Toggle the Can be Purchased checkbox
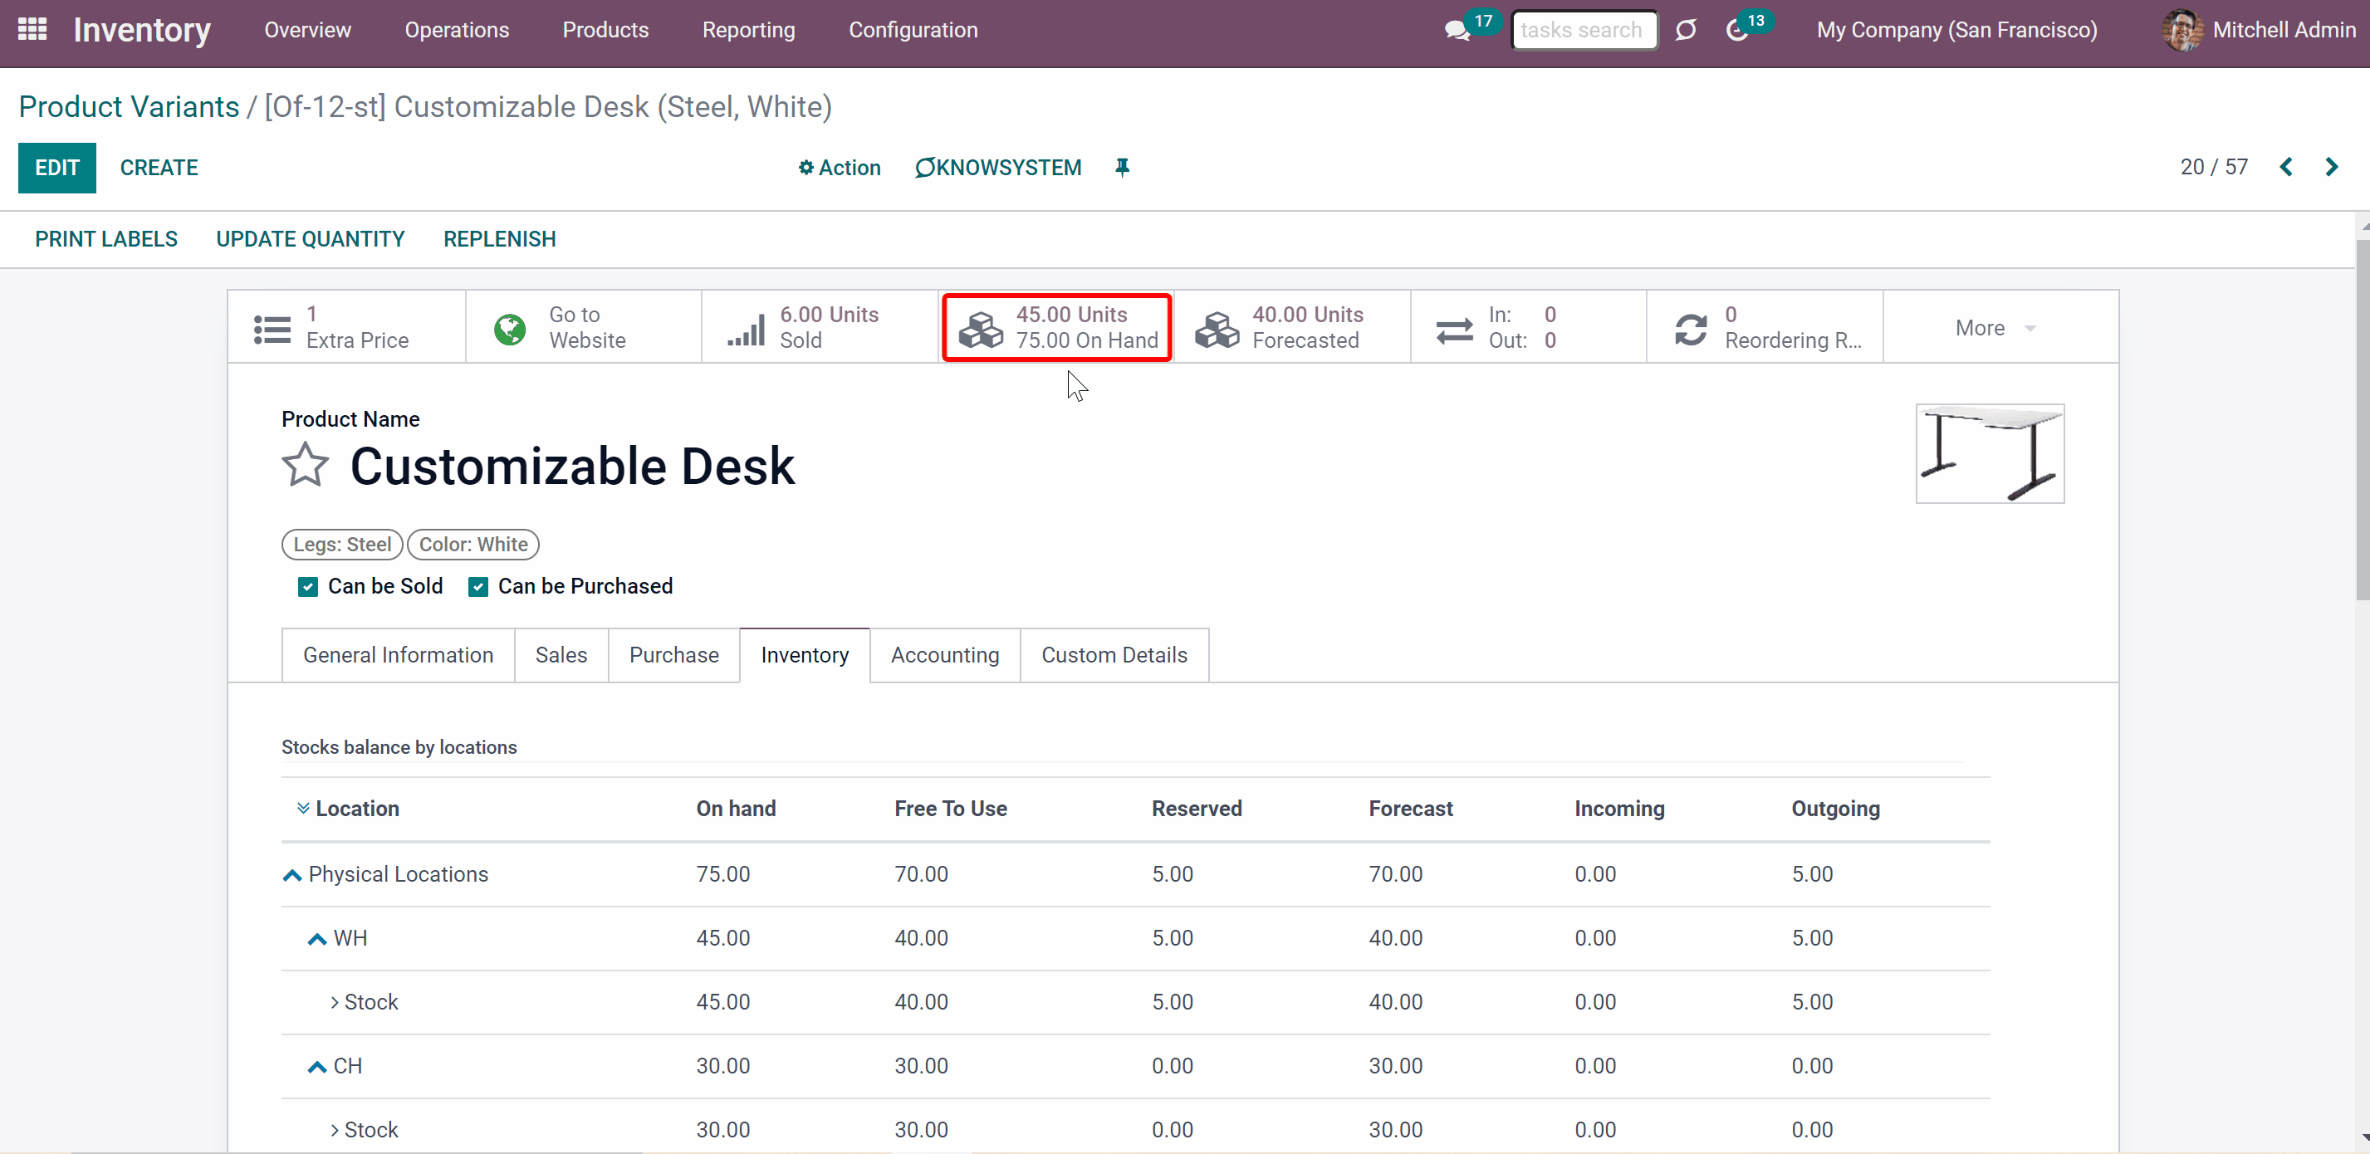2370x1154 pixels. pyautogui.click(x=477, y=587)
